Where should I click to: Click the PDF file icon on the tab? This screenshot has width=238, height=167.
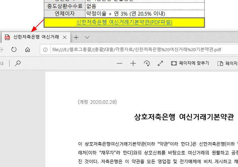point(7,37)
